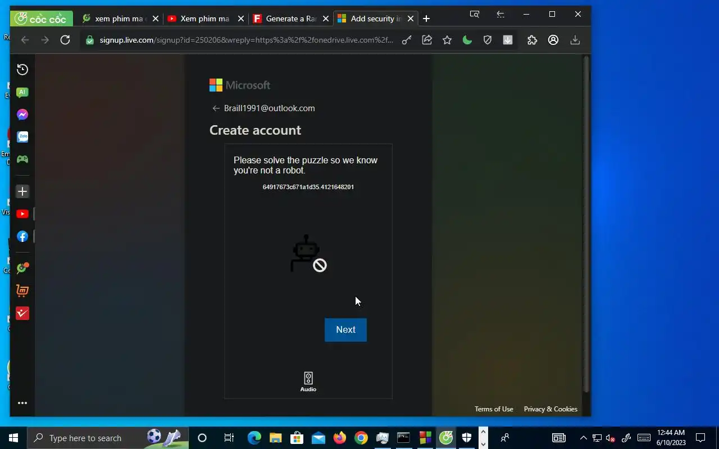Launch Google Chrome from taskbar
719x449 pixels.
coord(361,438)
